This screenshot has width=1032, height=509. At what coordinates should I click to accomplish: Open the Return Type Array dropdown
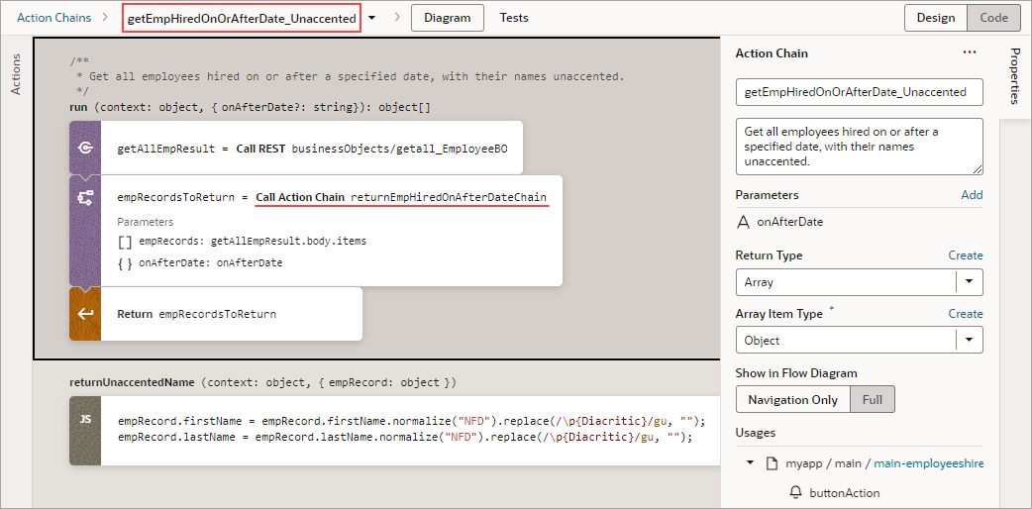(969, 282)
